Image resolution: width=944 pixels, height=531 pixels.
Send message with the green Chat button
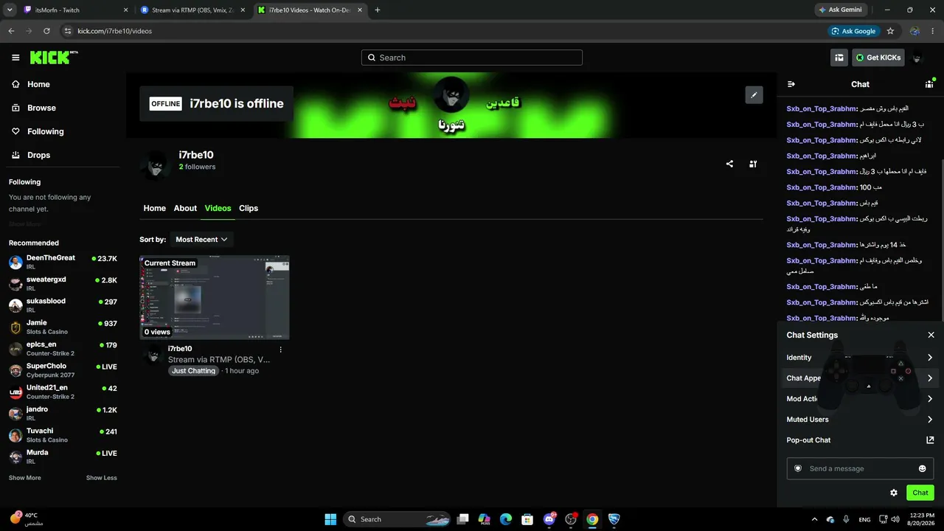coord(920,493)
